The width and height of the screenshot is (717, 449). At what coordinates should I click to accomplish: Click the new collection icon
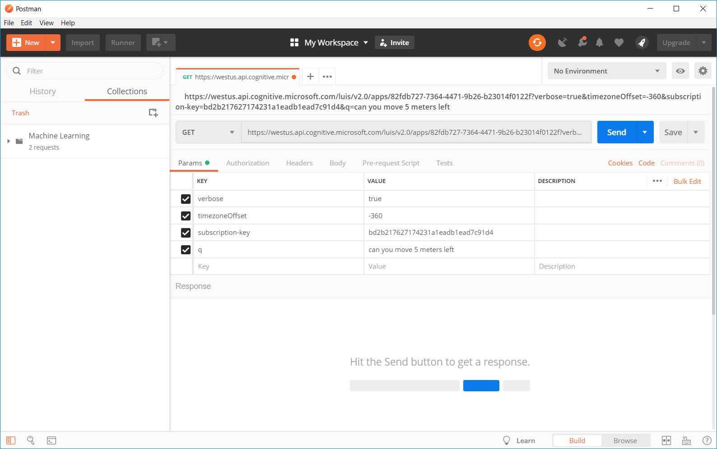[x=154, y=113]
